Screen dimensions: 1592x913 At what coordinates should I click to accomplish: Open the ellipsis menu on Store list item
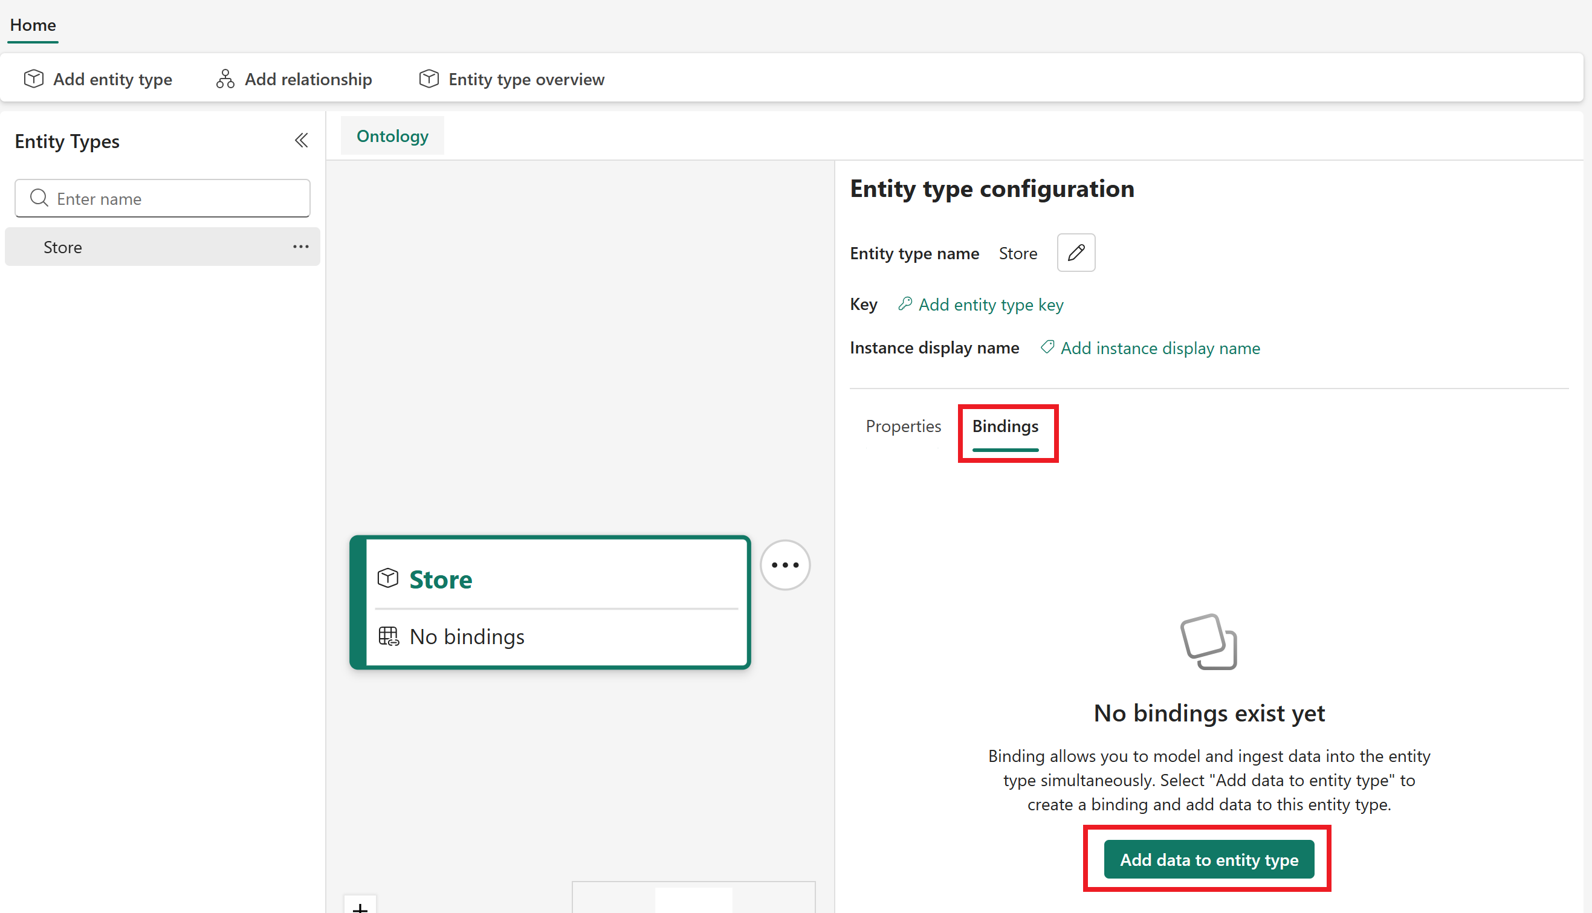click(x=301, y=247)
